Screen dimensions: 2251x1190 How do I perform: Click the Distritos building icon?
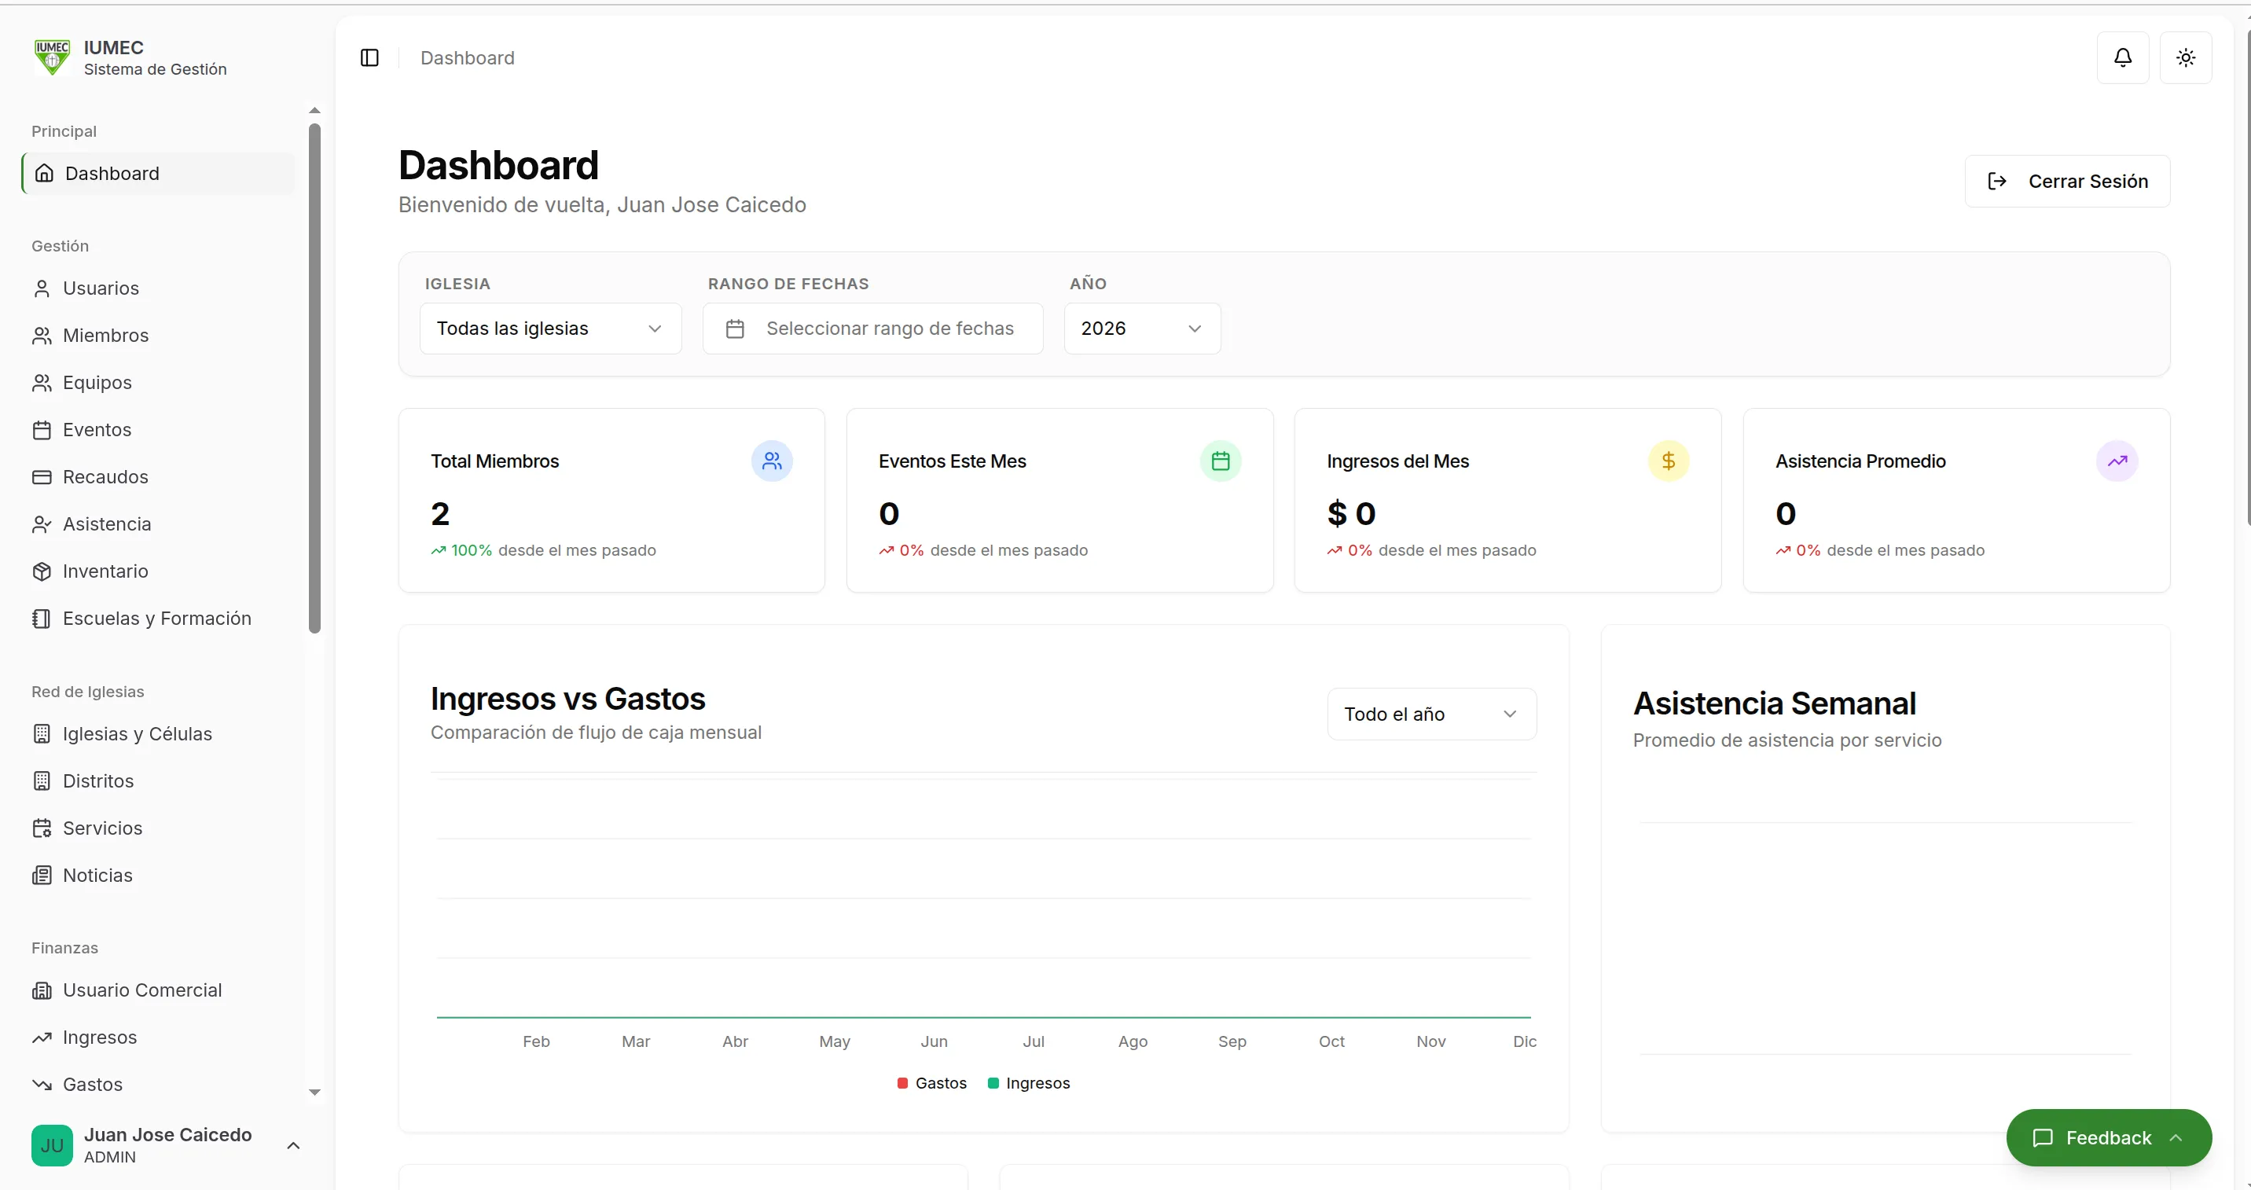click(x=41, y=781)
